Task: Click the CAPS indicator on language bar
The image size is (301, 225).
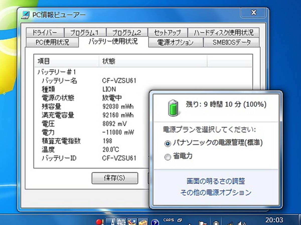Action: [x=169, y=220]
